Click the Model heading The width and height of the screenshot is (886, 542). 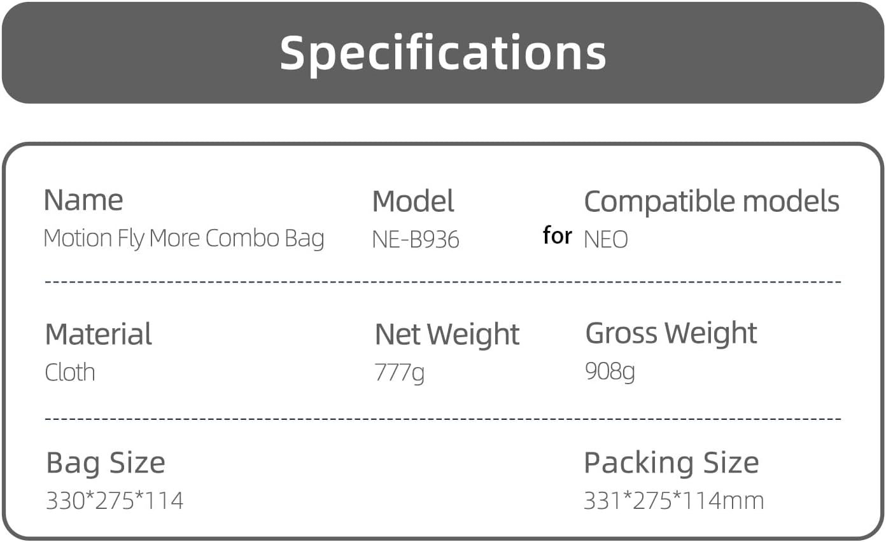pyautogui.click(x=413, y=202)
